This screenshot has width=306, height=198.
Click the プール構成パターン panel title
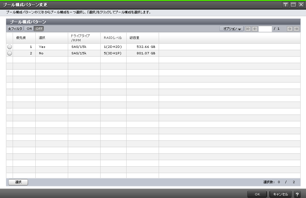[x=28, y=22]
